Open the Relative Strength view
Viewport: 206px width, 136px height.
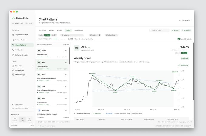click(22, 55)
